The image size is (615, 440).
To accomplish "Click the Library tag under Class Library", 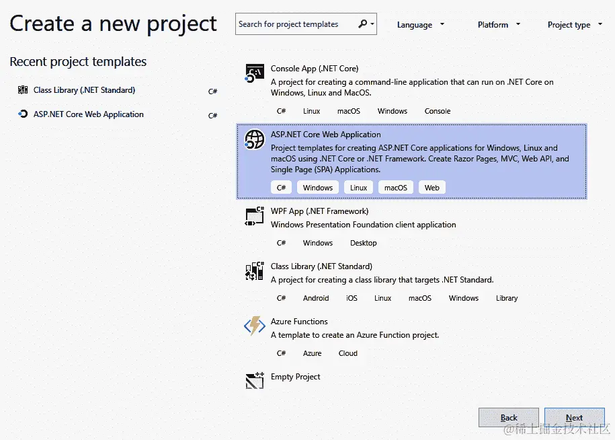I will pyautogui.click(x=507, y=298).
